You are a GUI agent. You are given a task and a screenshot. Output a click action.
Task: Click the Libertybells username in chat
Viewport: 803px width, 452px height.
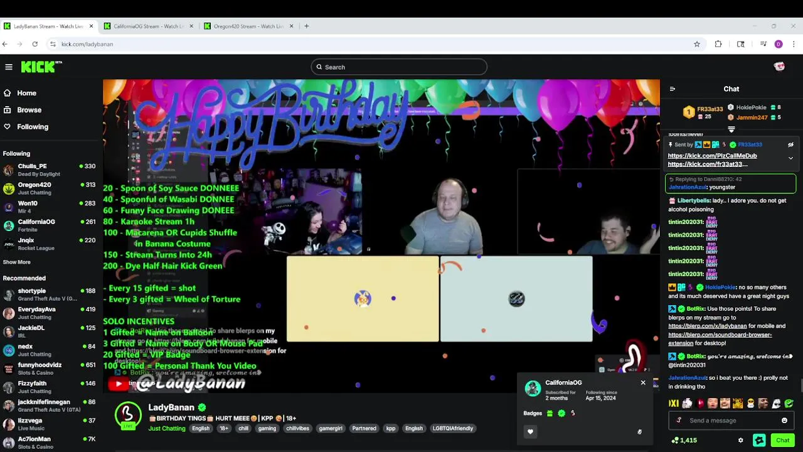click(x=693, y=201)
